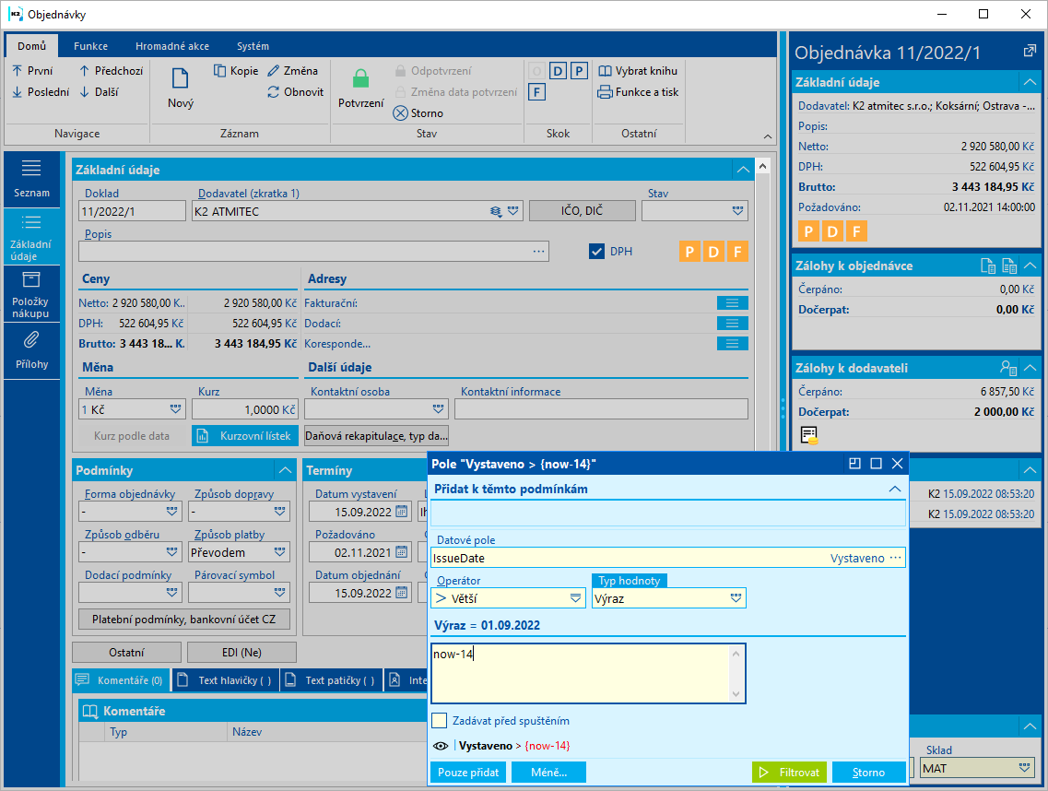Collapse Přidat k těmto podmínkám section
Screen dimensions: 1048x791
pos(894,489)
